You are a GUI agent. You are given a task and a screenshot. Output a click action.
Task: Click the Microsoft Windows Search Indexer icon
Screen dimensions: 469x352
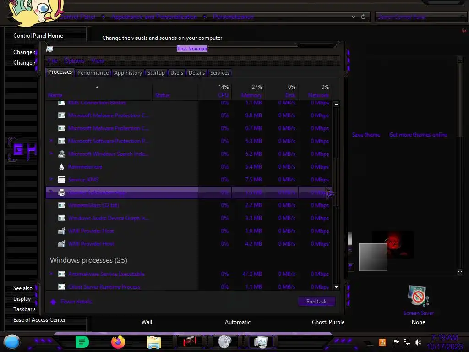pyautogui.click(x=62, y=154)
